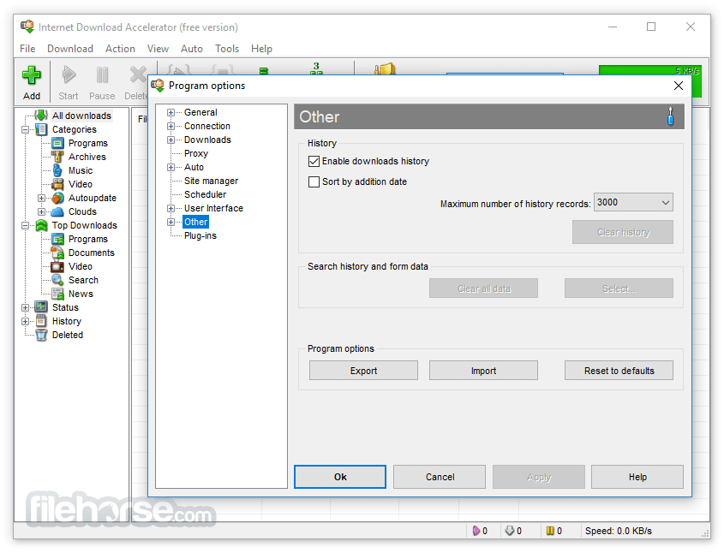The image size is (724, 553).
Task: Confirm the dialog with Ok button
Action: 340,477
